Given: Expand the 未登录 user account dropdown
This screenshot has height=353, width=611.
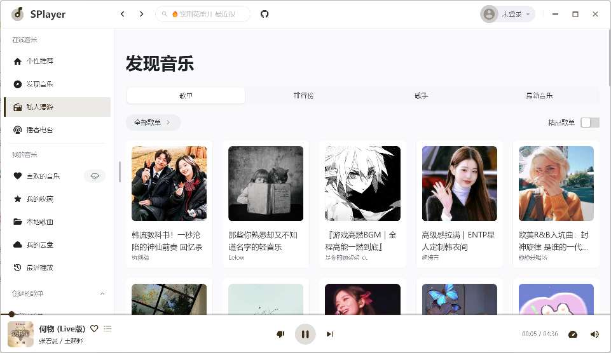Looking at the screenshot, I should tap(507, 14).
